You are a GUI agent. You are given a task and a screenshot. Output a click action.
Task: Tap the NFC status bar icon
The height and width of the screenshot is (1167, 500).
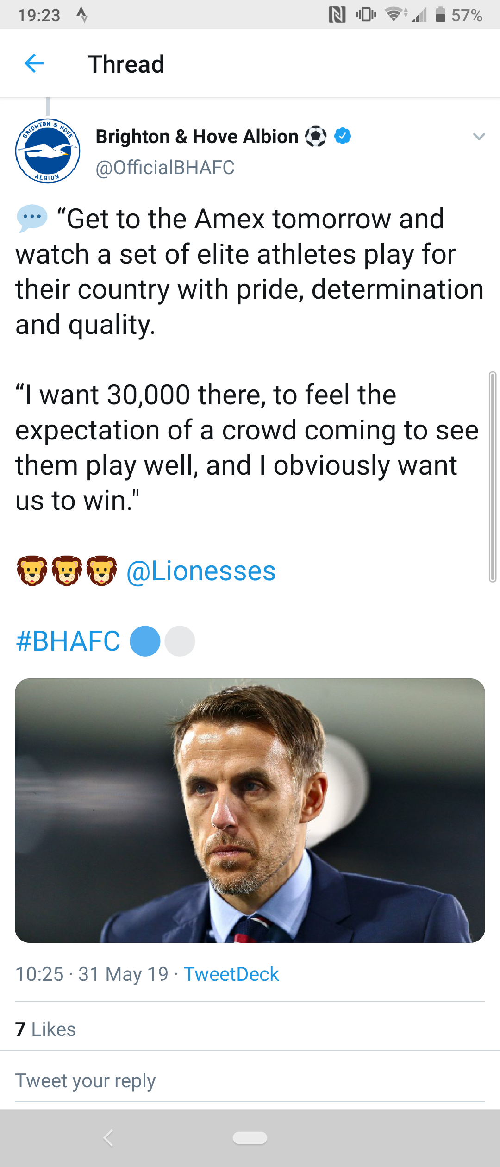click(337, 15)
